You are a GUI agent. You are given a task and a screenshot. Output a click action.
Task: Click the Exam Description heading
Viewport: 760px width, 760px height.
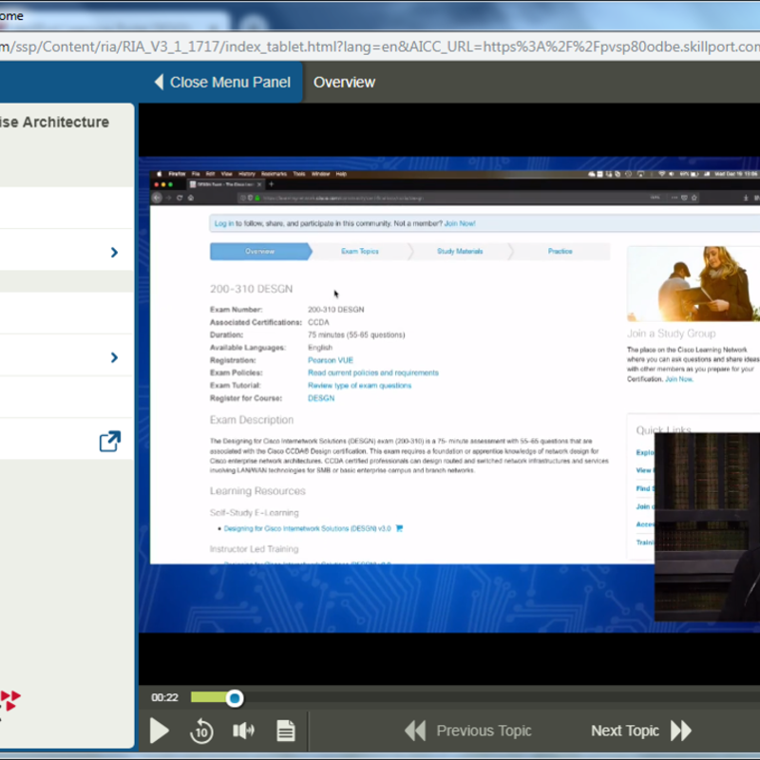tap(252, 420)
